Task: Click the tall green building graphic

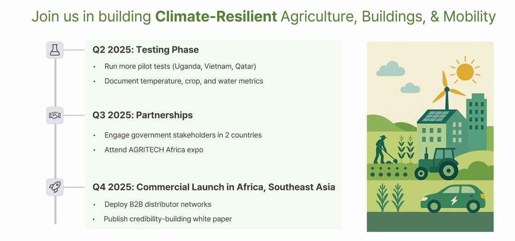Action: pos(476,118)
